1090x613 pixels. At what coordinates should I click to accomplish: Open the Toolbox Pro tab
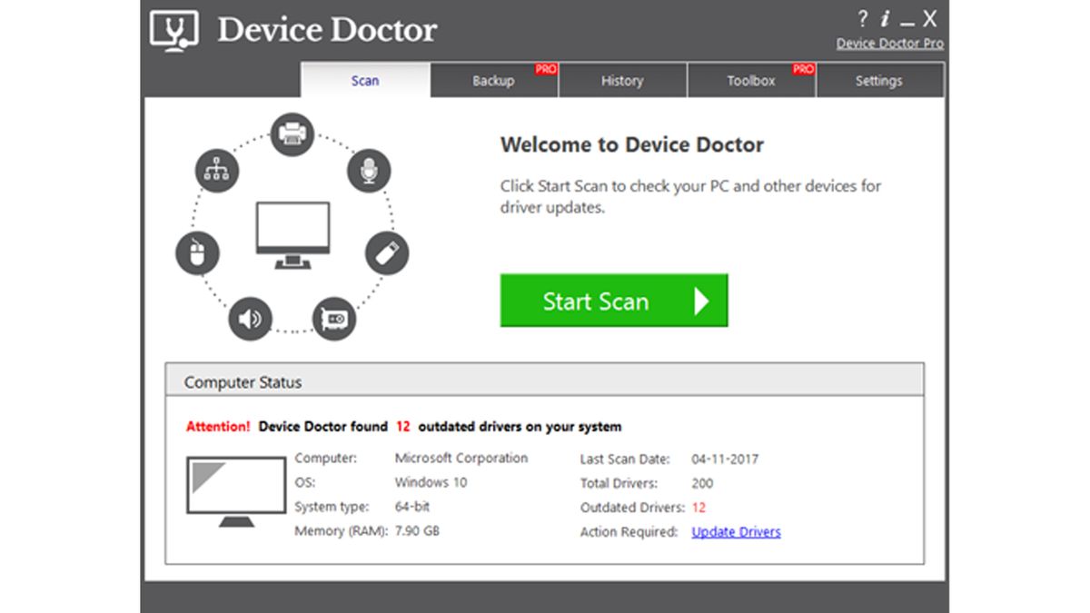[x=751, y=80]
